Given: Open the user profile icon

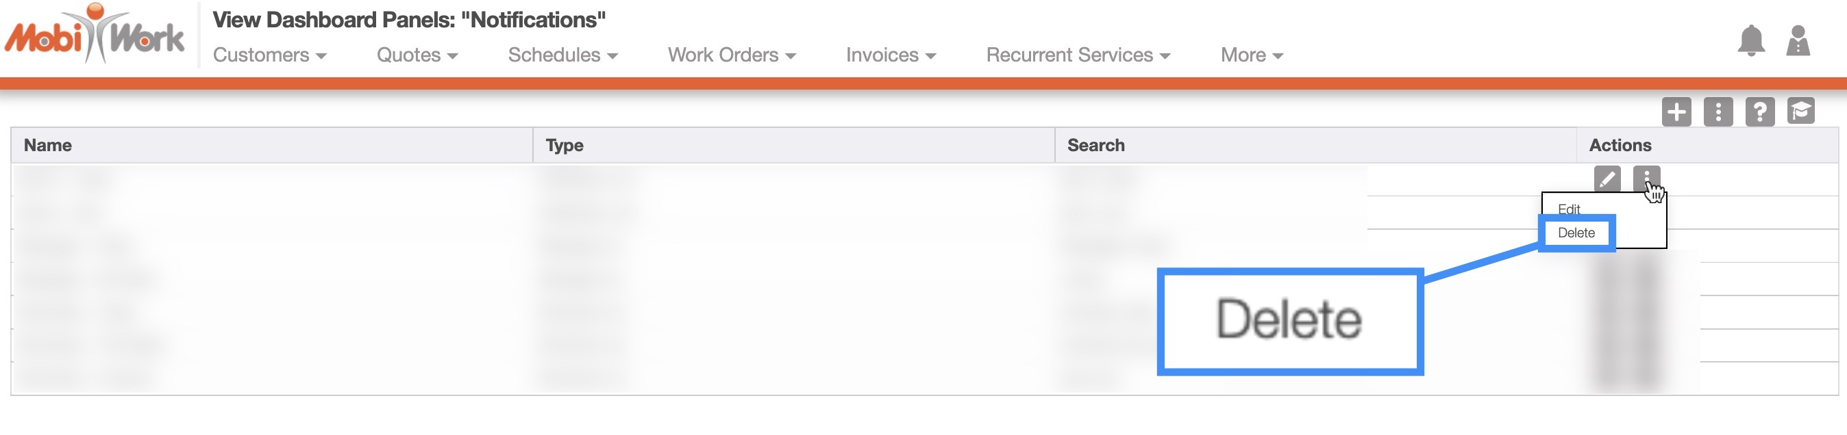Looking at the screenshot, I should (1798, 41).
